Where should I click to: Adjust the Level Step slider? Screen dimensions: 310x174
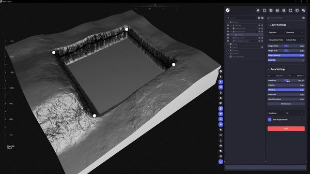pyautogui.click(x=286, y=60)
